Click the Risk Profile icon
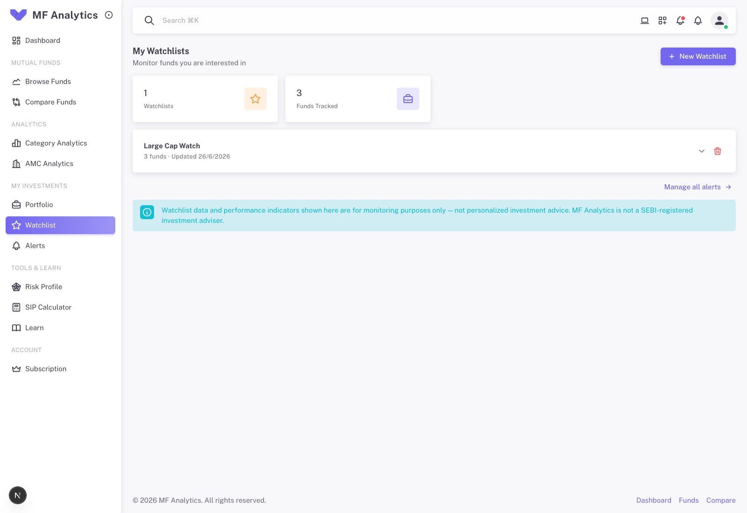 pos(16,287)
